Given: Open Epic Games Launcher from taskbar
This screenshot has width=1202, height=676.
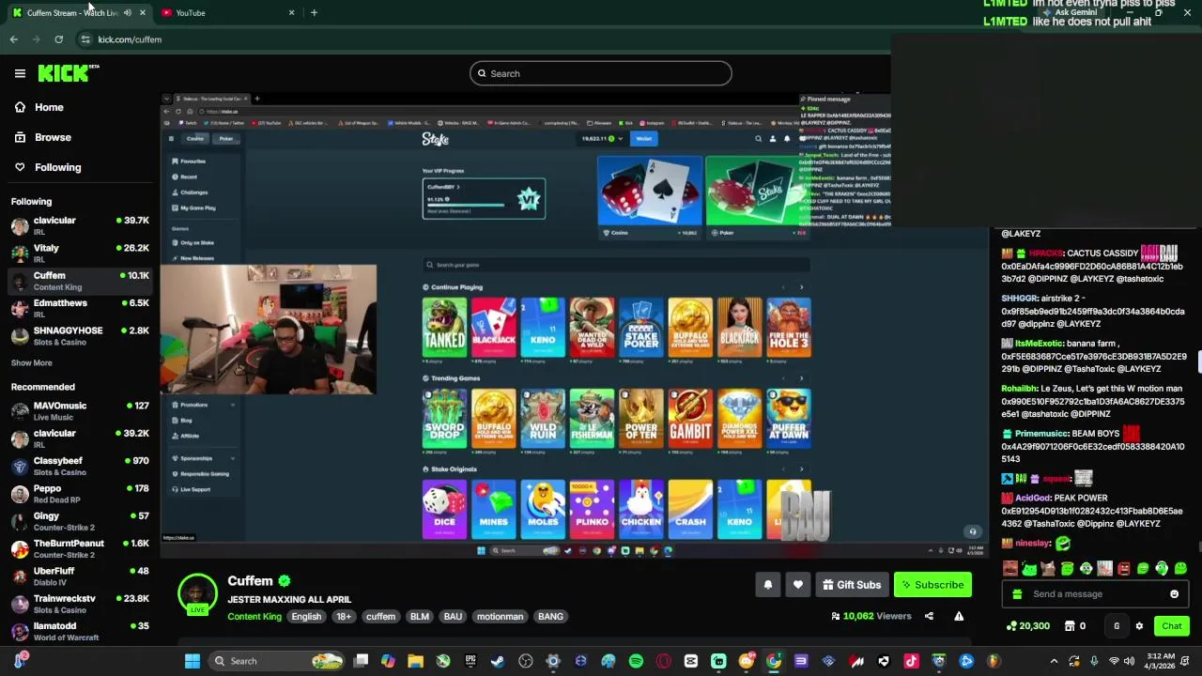Looking at the screenshot, I should tap(470, 661).
